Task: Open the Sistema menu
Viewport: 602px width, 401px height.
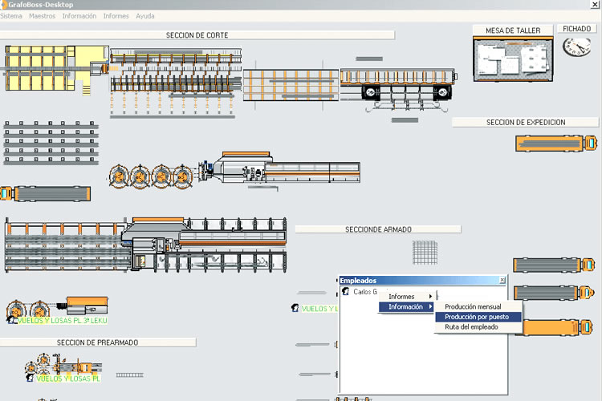Action: (11, 16)
